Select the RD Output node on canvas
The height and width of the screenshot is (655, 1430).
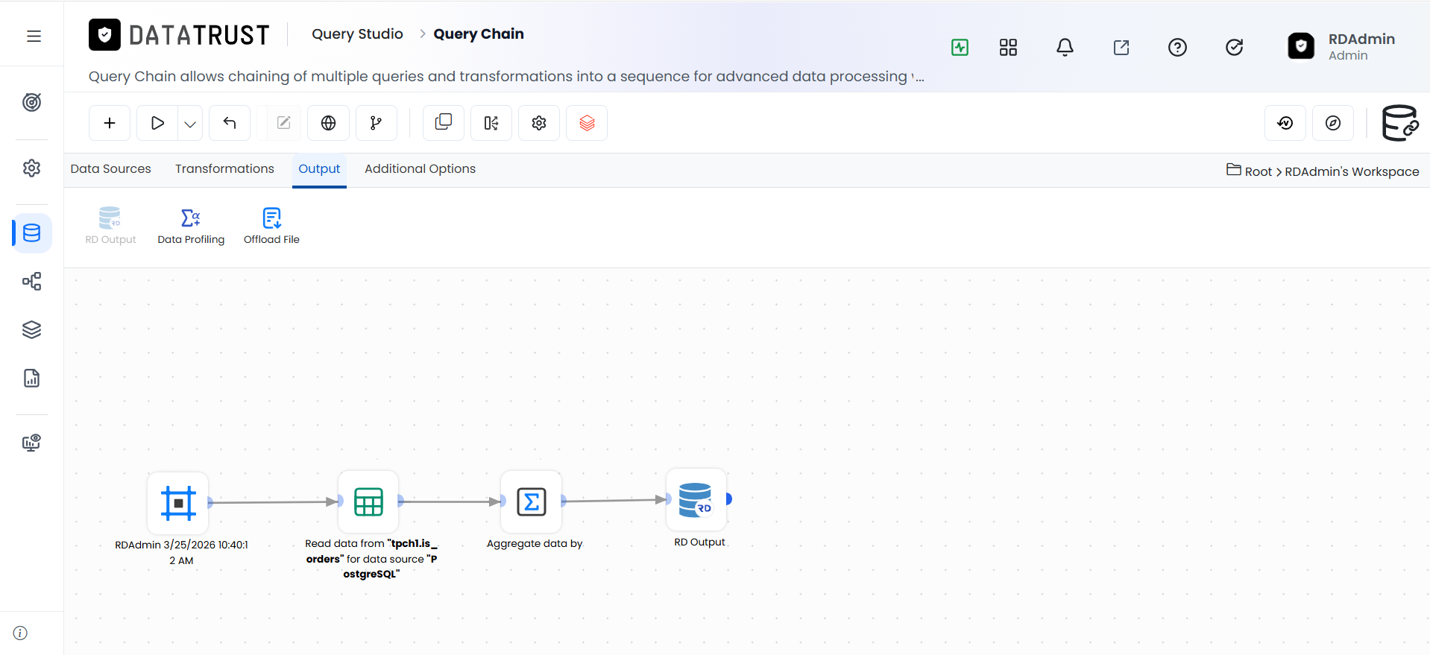(696, 499)
